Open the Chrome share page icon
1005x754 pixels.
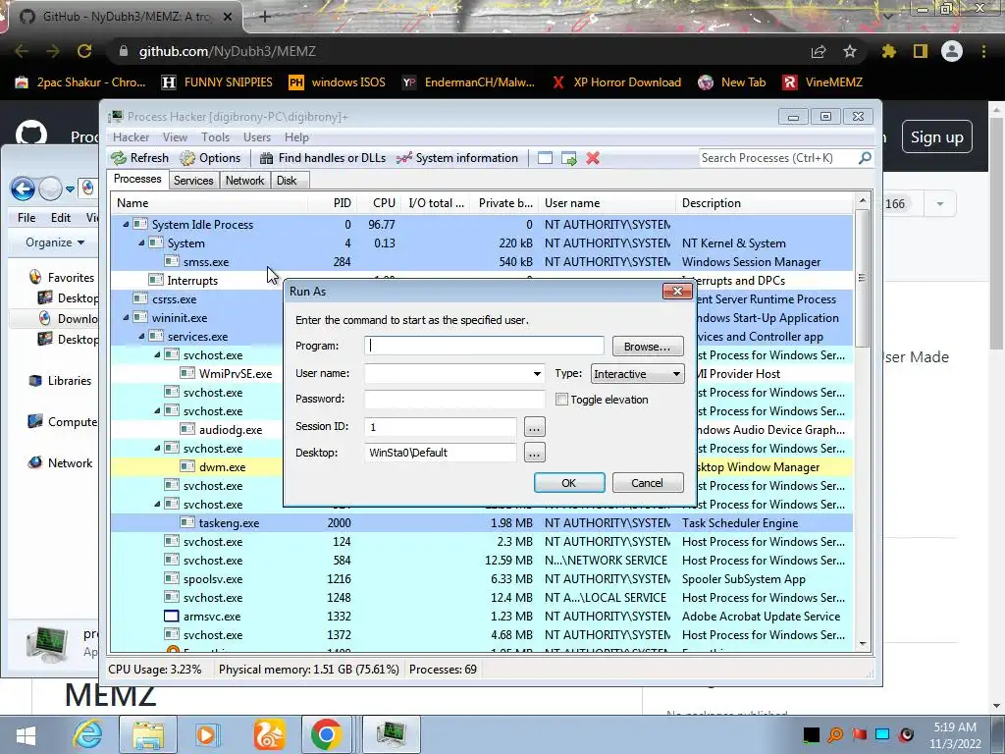point(819,51)
